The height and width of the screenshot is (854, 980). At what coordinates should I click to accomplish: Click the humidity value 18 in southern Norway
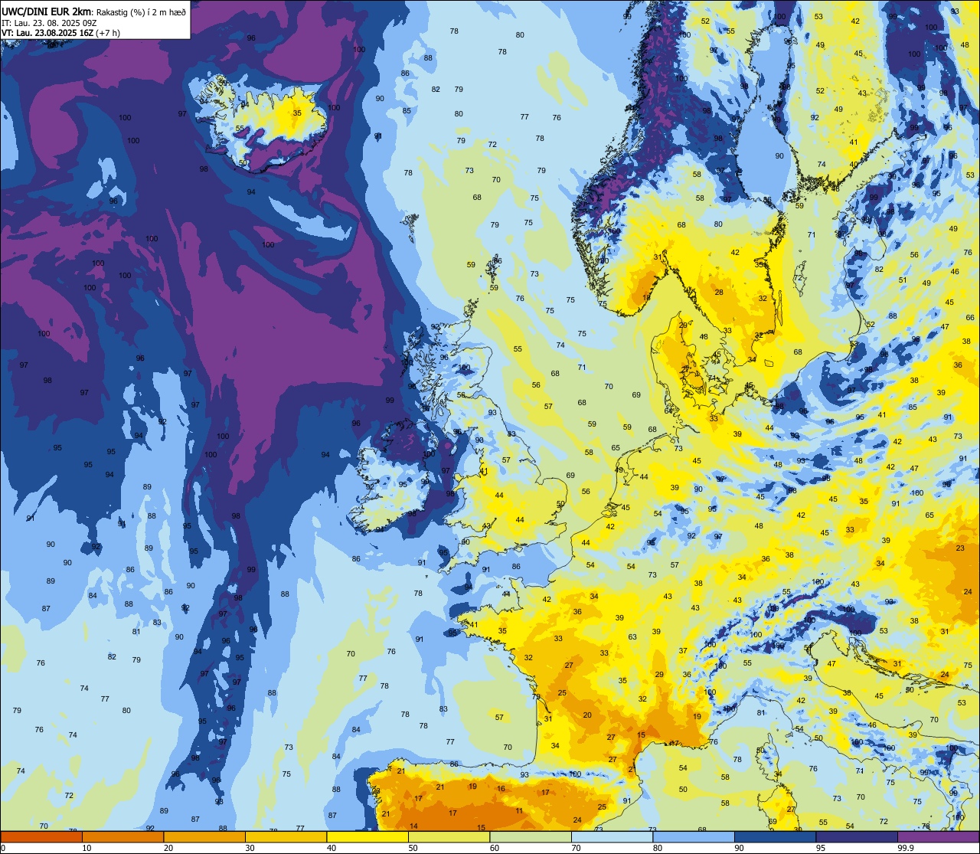click(x=647, y=297)
